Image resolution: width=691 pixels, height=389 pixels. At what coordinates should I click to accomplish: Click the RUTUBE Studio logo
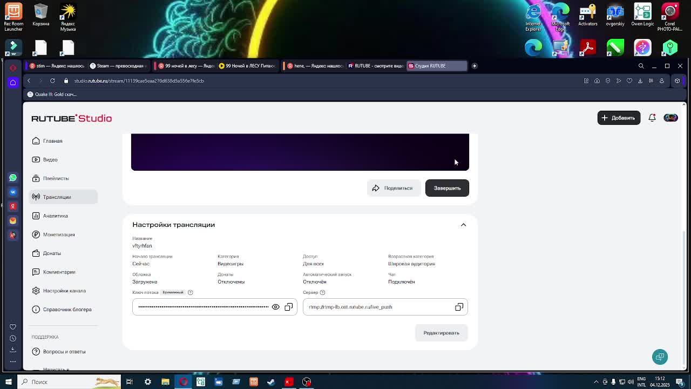(x=71, y=118)
